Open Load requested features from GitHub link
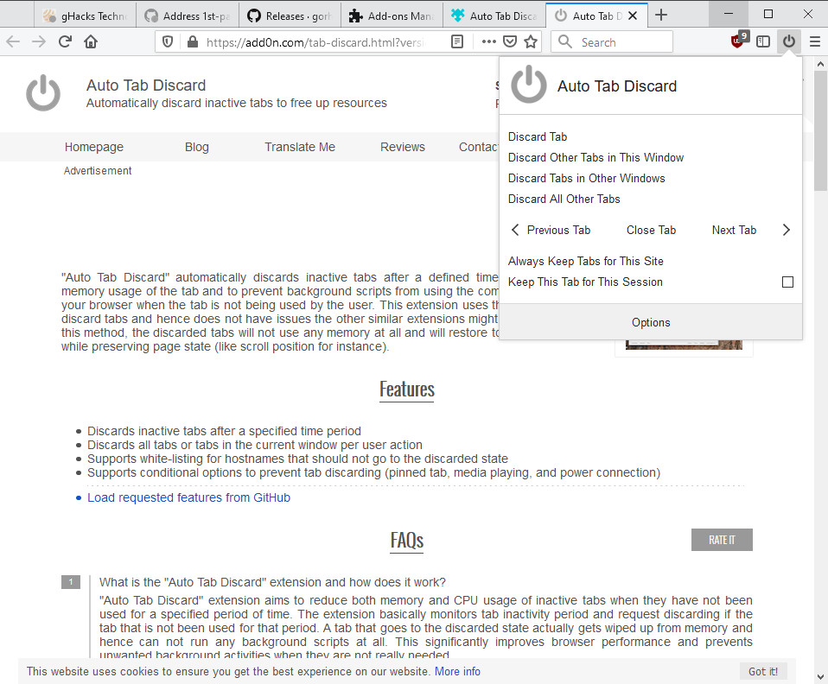 coord(188,497)
